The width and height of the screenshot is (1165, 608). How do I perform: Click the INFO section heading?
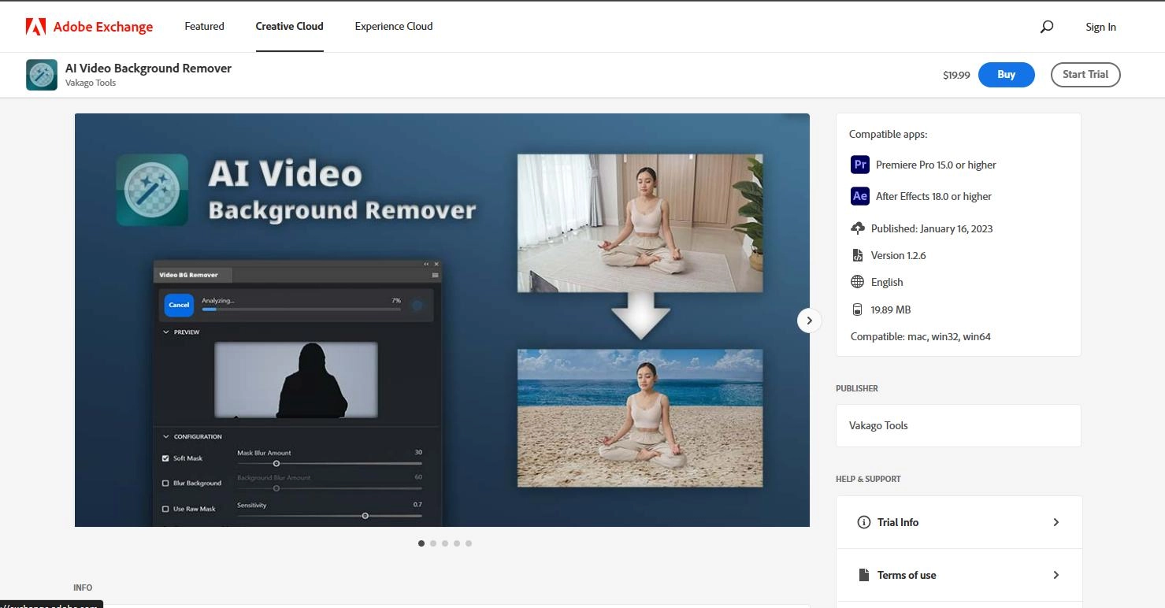pos(83,588)
